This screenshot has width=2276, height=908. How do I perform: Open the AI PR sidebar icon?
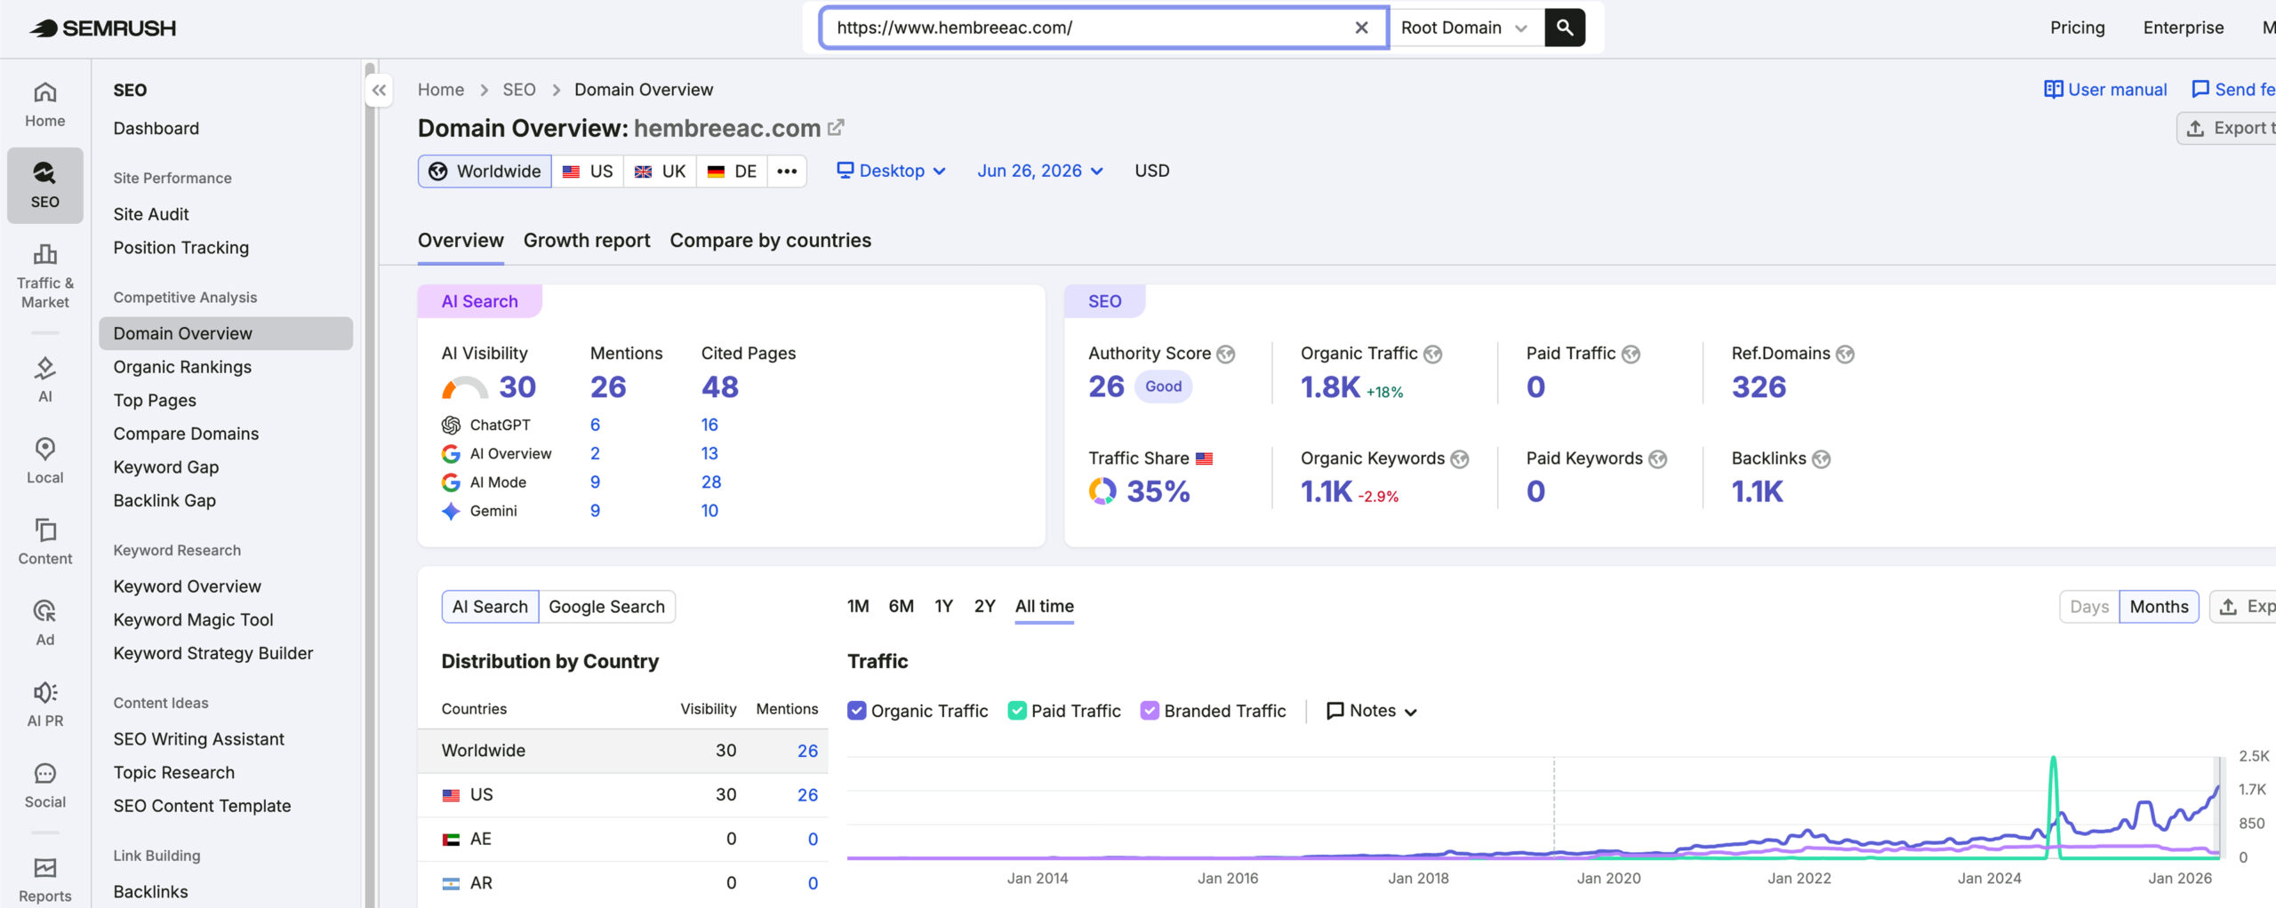point(44,704)
